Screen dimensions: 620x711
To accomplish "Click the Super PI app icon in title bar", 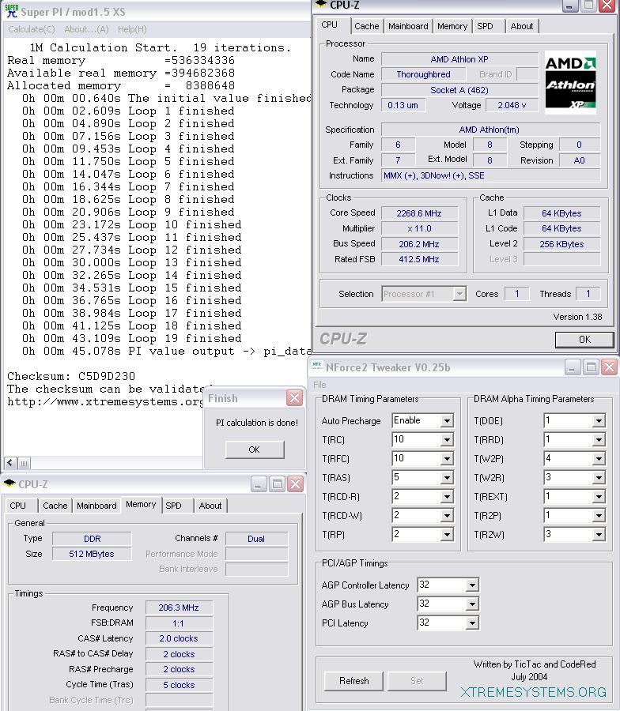I will 12,11.
